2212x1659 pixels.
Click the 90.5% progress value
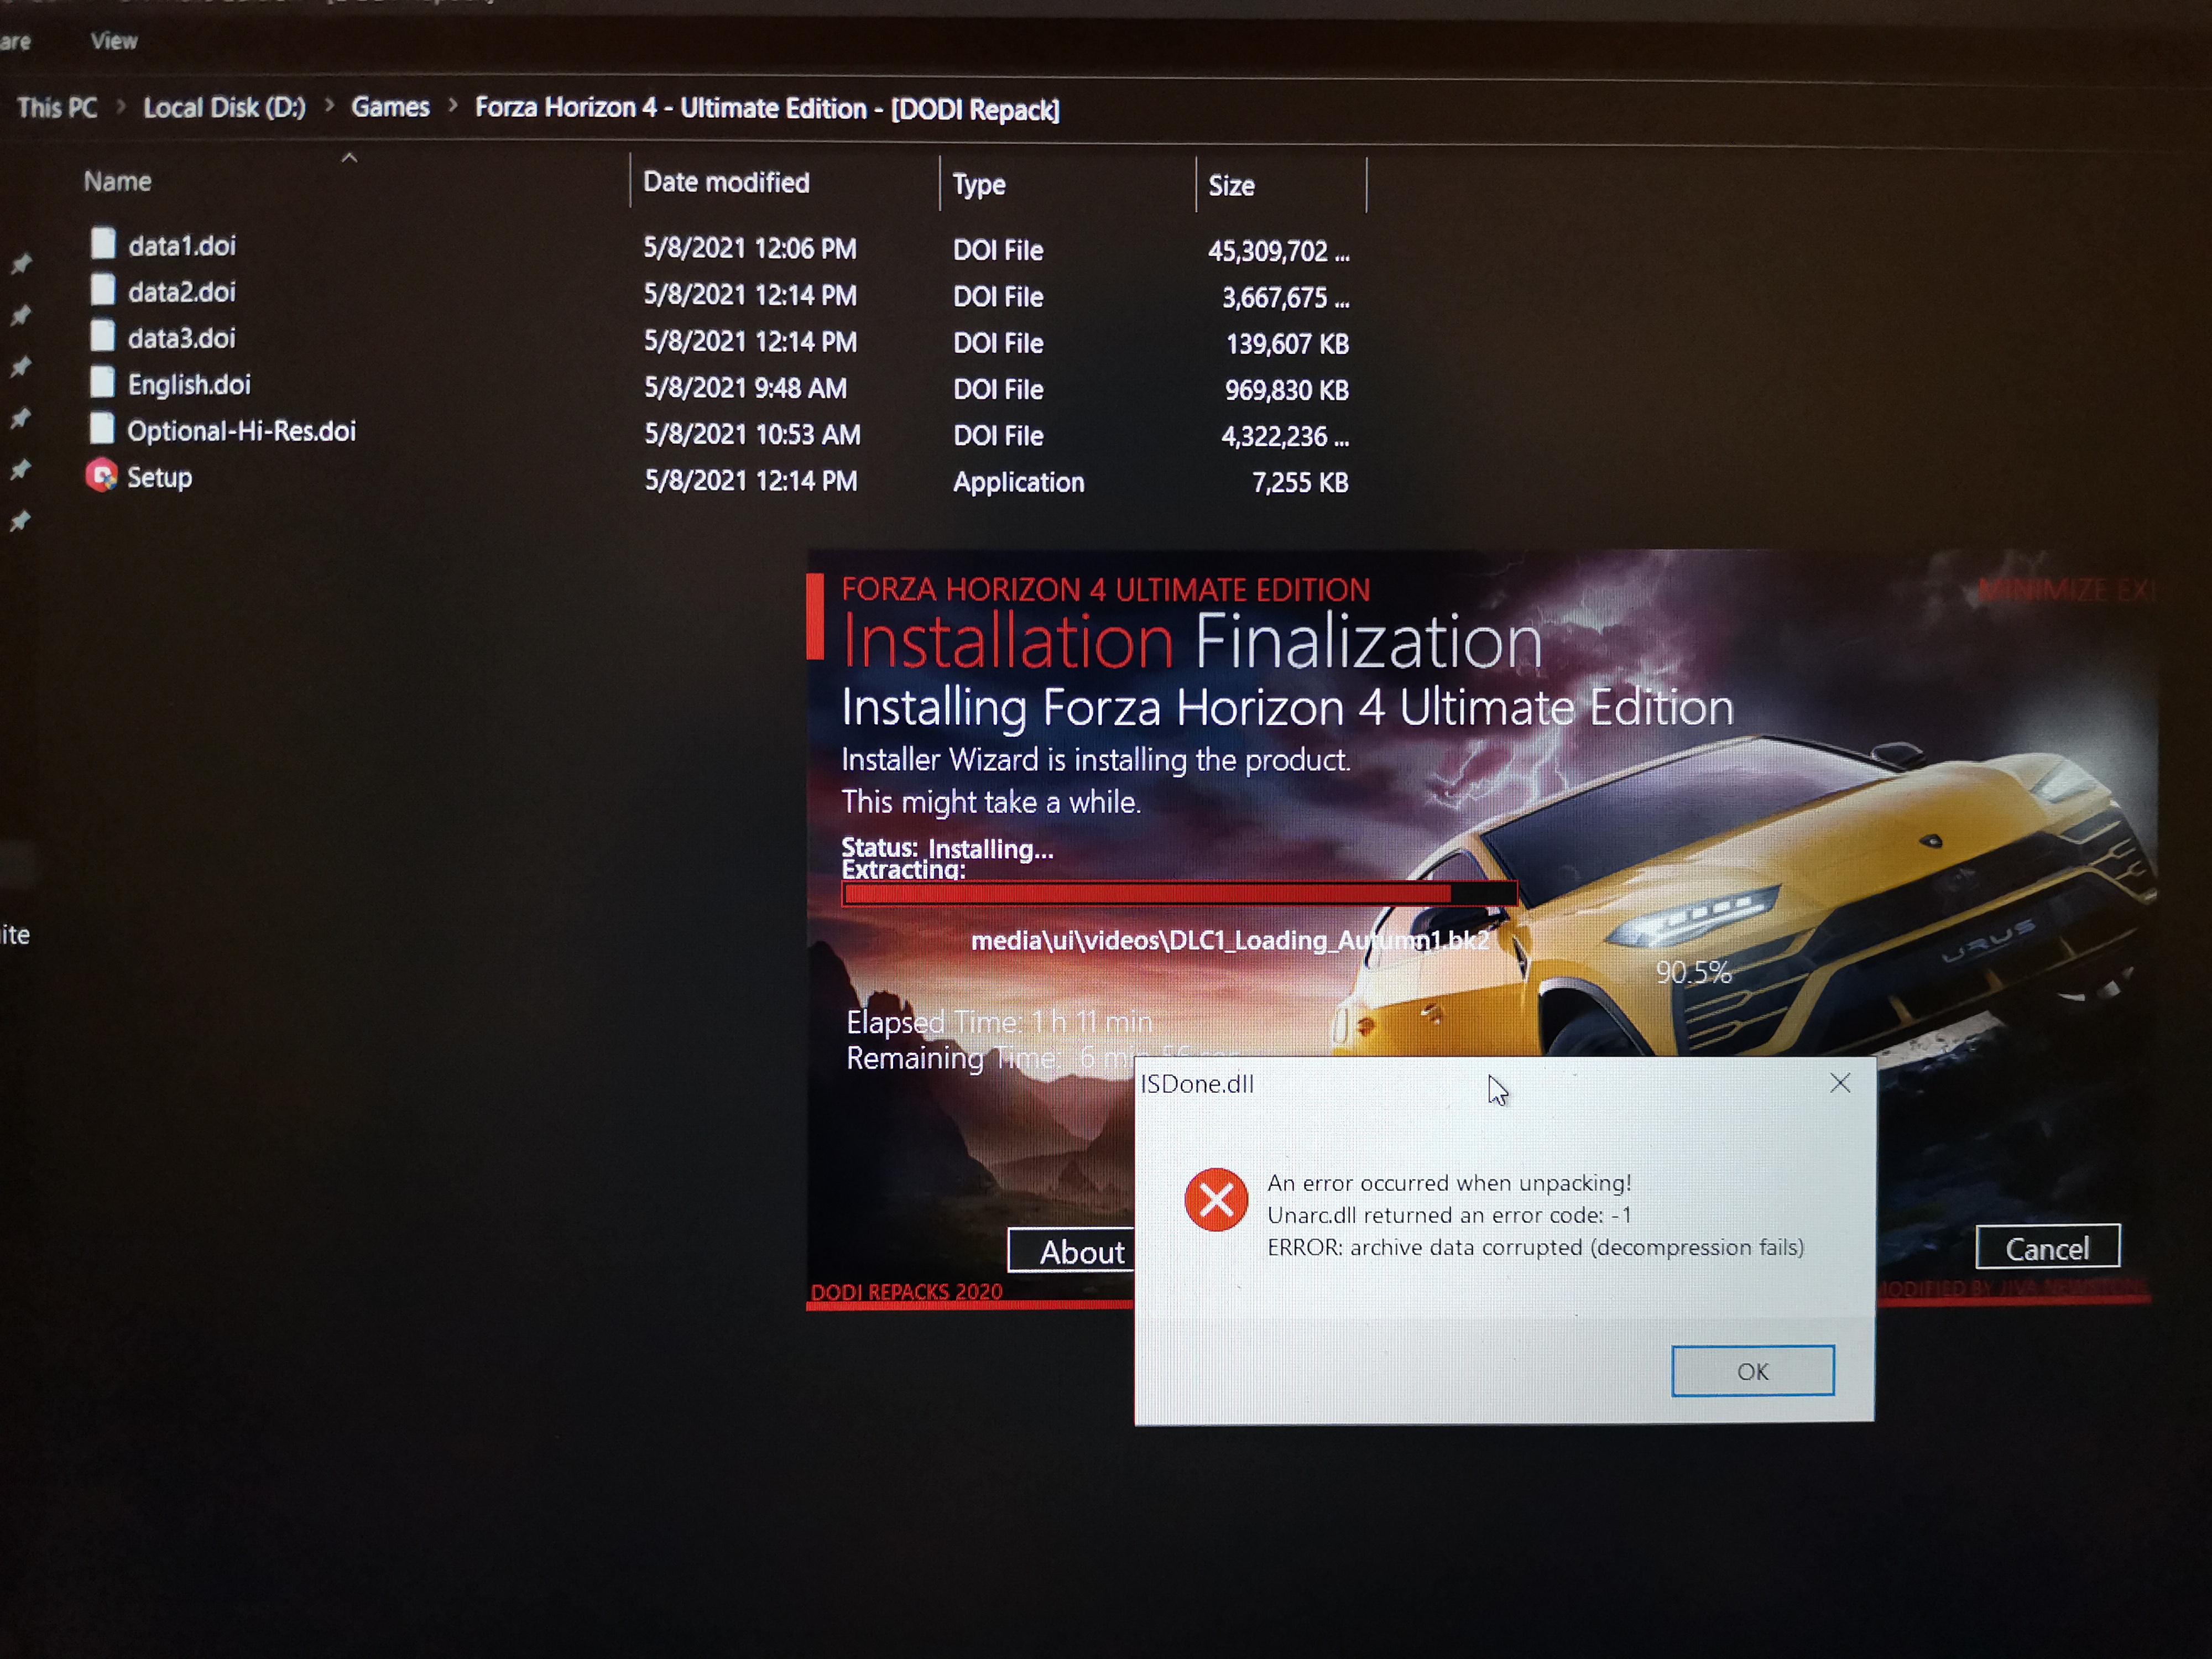coord(1693,972)
